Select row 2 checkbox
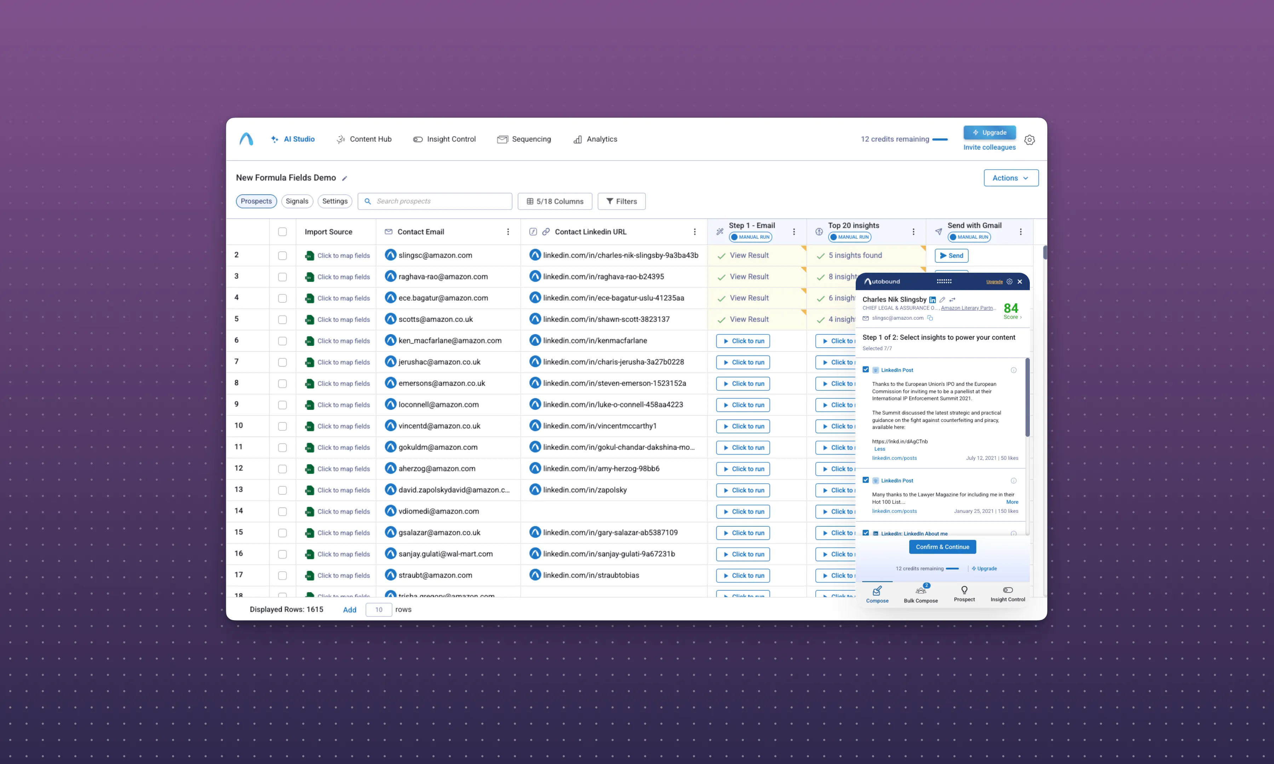 click(x=282, y=255)
